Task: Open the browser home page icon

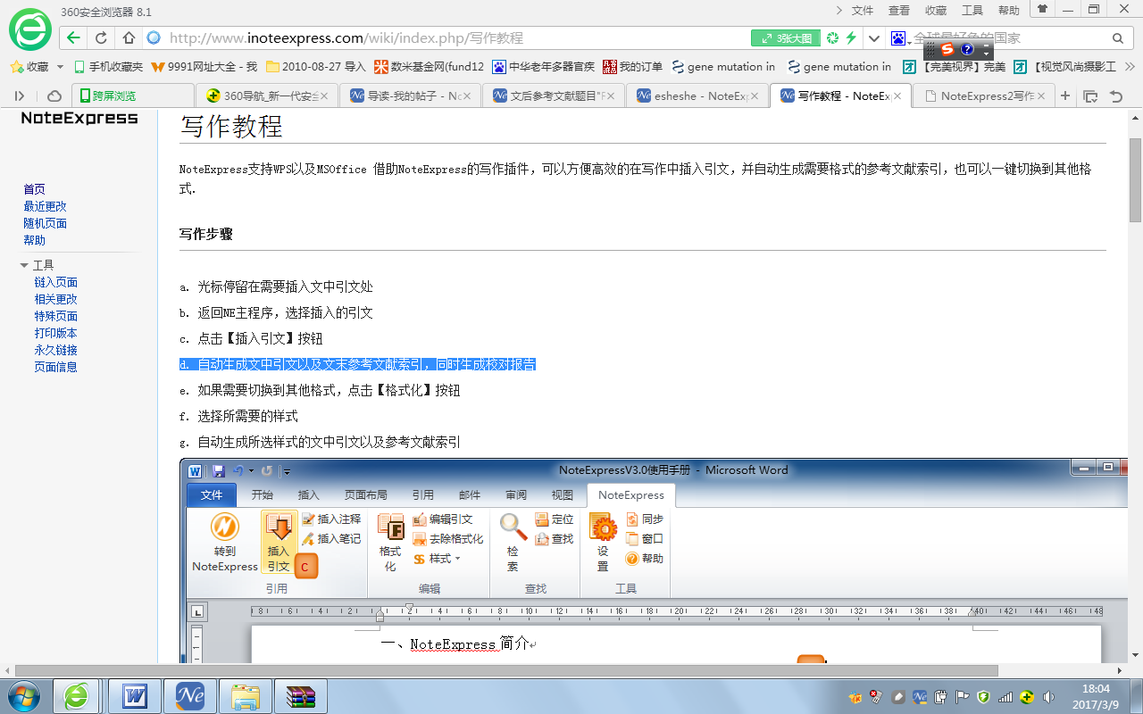Action: pyautogui.click(x=129, y=38)
